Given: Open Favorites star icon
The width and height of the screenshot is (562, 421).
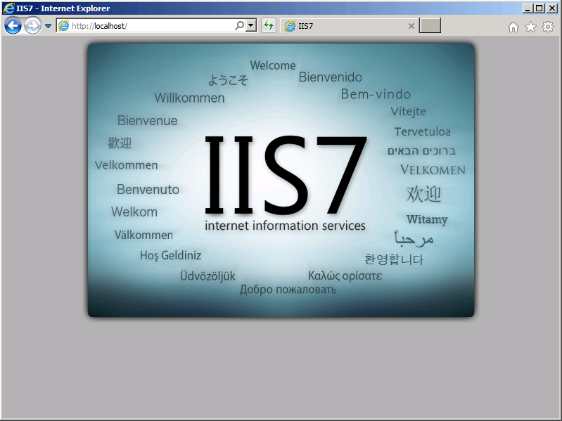Looking at the screenshot, I should 530,27.
